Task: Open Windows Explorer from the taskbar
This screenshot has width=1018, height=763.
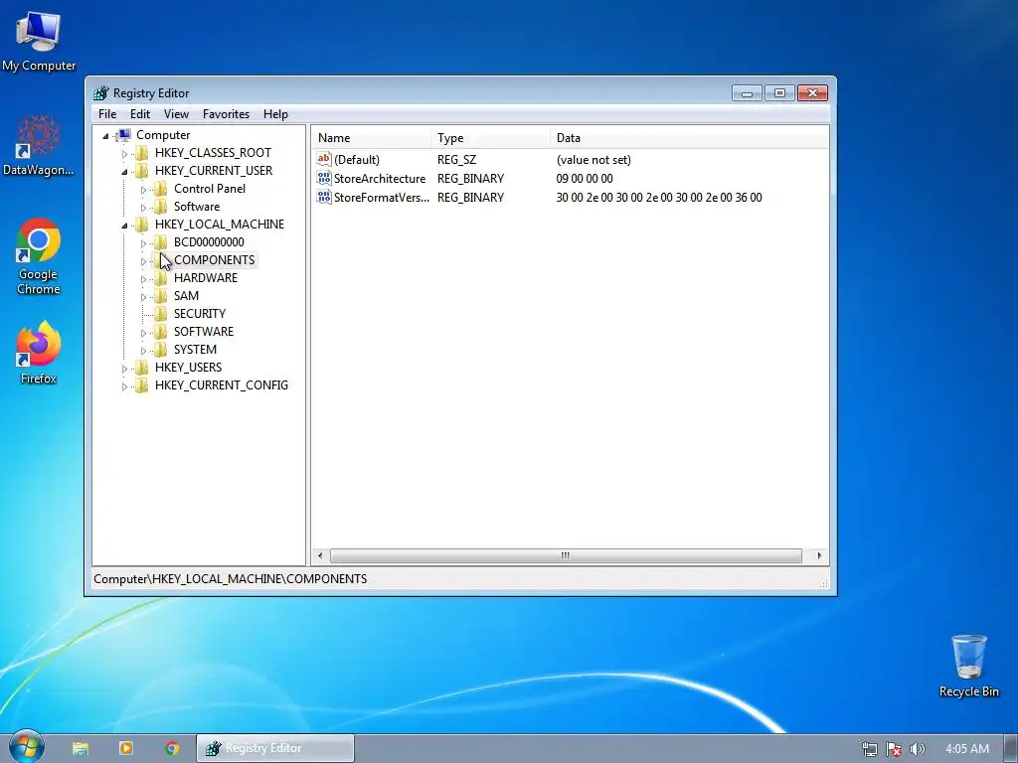Action: 81,749
